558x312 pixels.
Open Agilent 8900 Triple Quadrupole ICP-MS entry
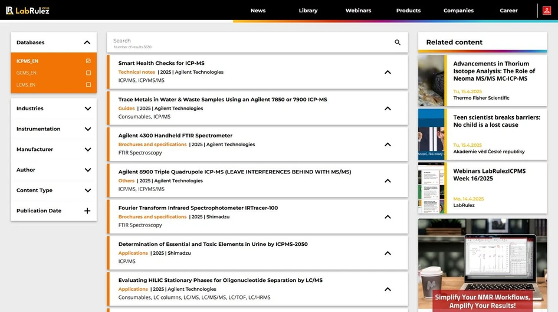(x=235, y=172)
